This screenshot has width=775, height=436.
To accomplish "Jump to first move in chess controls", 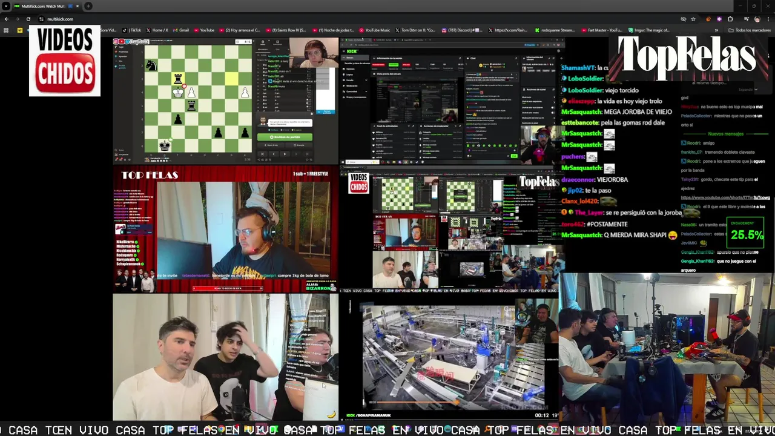I will 262,154.
